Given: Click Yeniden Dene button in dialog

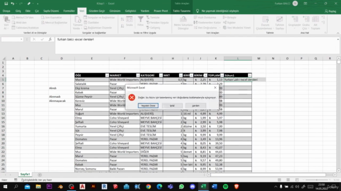Looking at the screenshot, I should 148,106.
